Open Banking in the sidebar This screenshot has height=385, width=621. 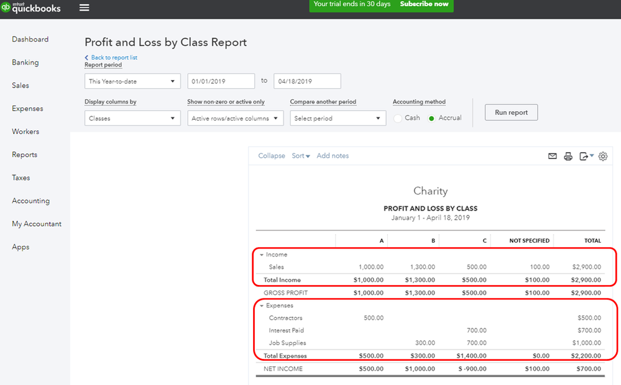tap(25, 63)
